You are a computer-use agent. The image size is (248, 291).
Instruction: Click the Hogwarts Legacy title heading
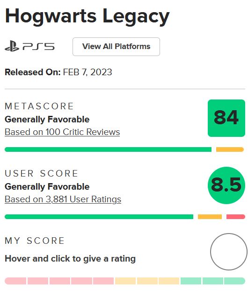(x=87, y=16)
